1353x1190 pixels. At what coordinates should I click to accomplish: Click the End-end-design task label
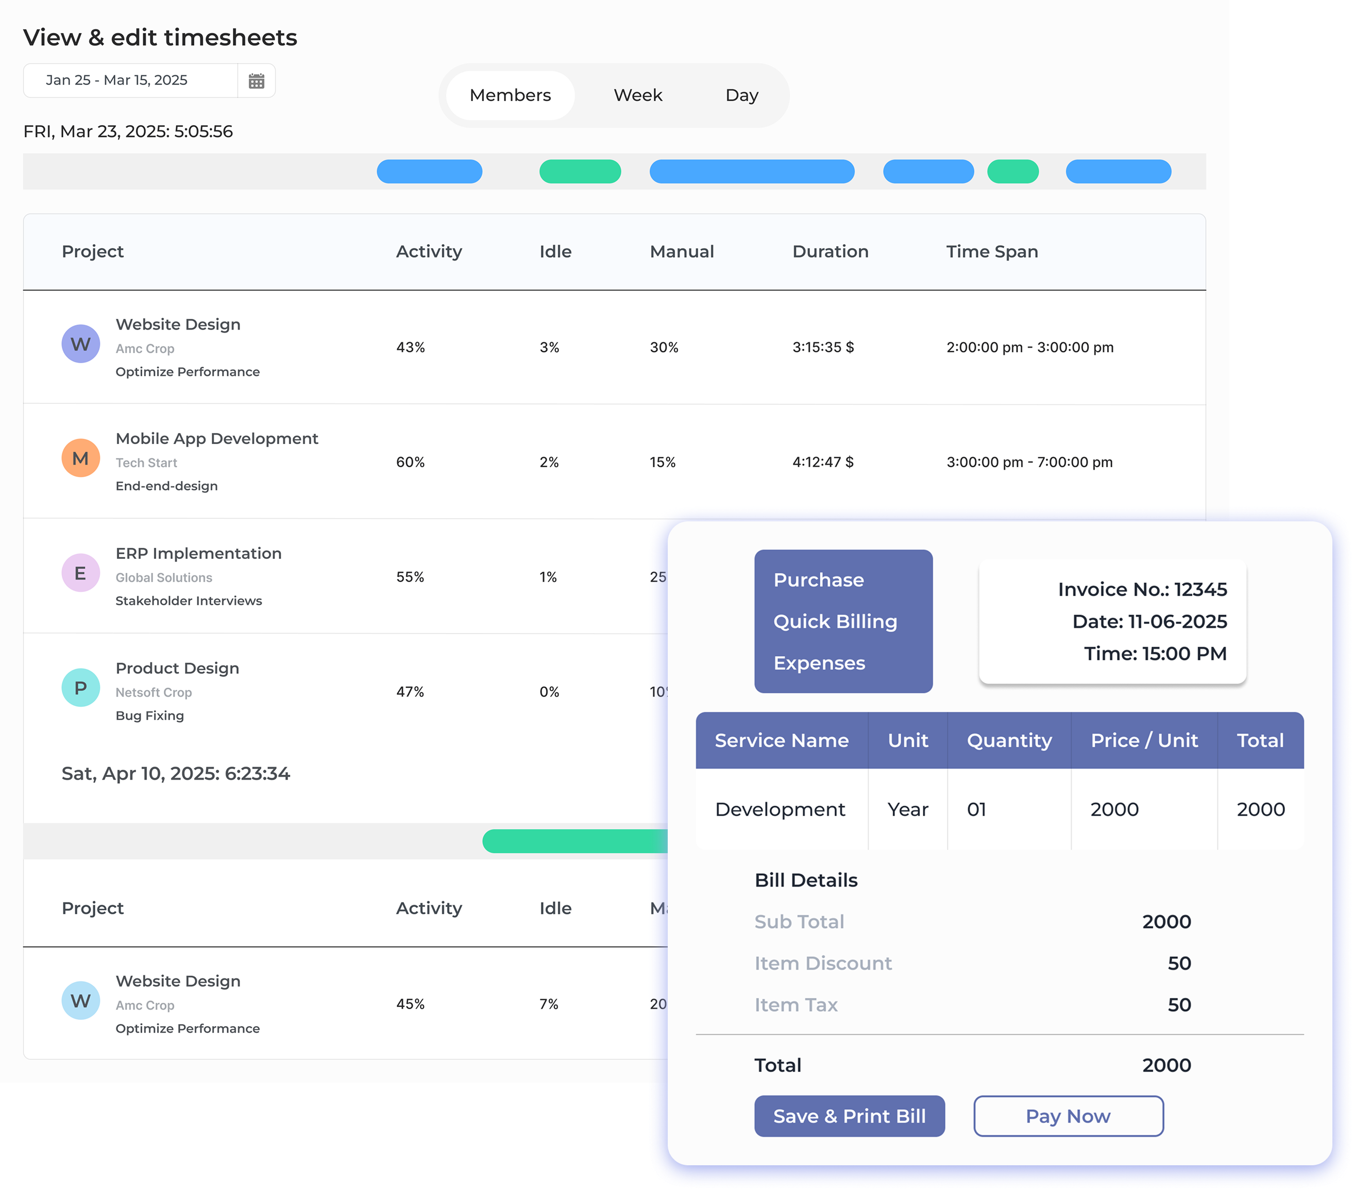coord(166,486)
